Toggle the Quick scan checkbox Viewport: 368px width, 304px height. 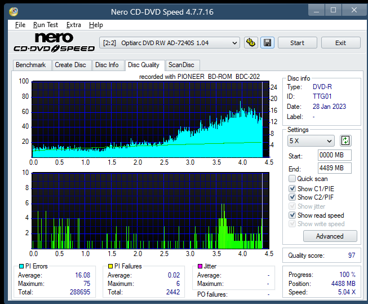tap(292, 179)
